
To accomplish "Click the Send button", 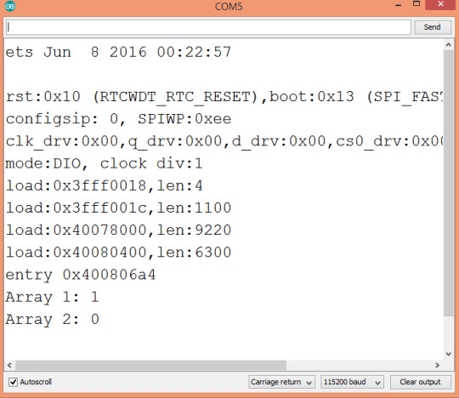I will pos(433,27).
